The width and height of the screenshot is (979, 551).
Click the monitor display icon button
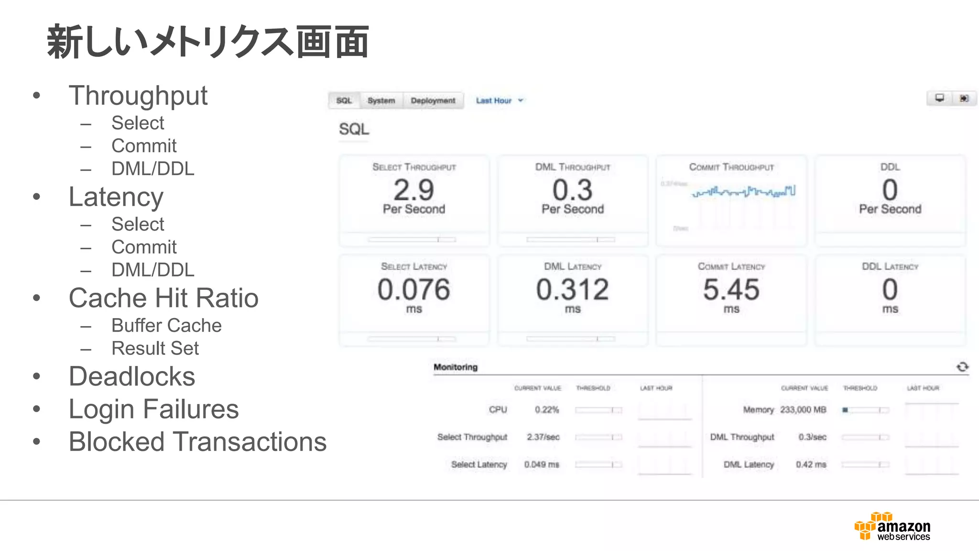[x=939, y=98]
